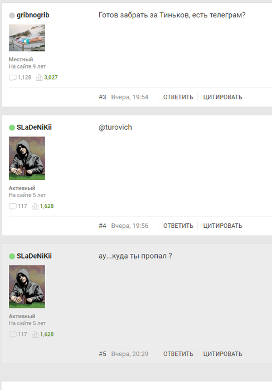Click the message bubble icon in post #5

tap(12, 334)
